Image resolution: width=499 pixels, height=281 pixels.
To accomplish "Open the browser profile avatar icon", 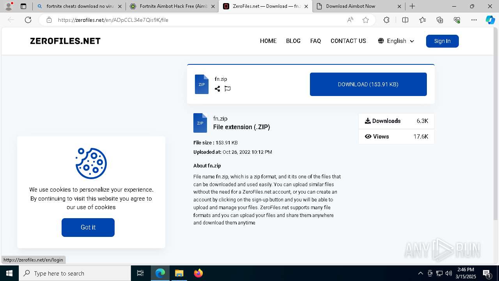I will coord(9,6).
